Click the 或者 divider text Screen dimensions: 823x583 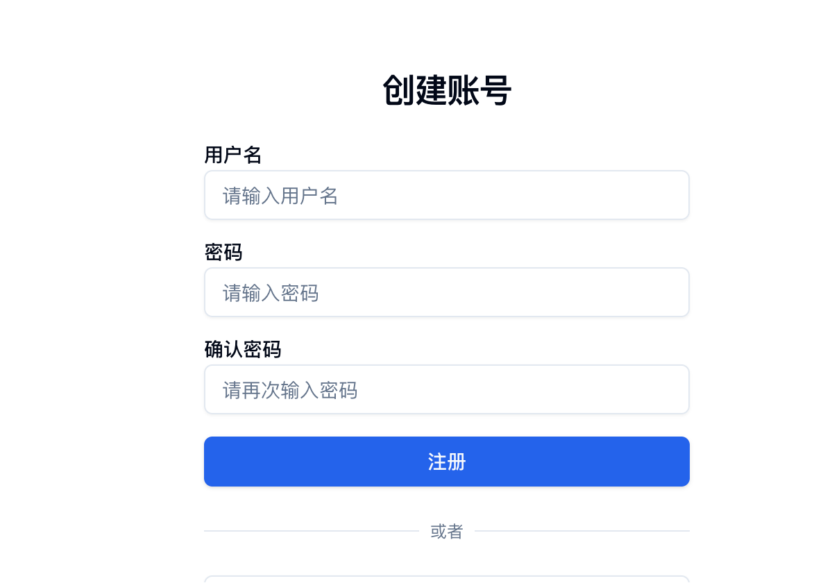tap(447, 532)
